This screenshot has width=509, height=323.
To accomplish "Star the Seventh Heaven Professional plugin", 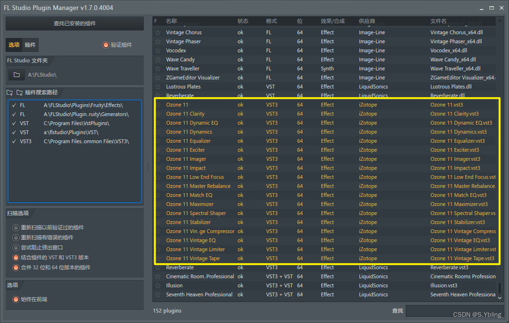I will [158, 295].
